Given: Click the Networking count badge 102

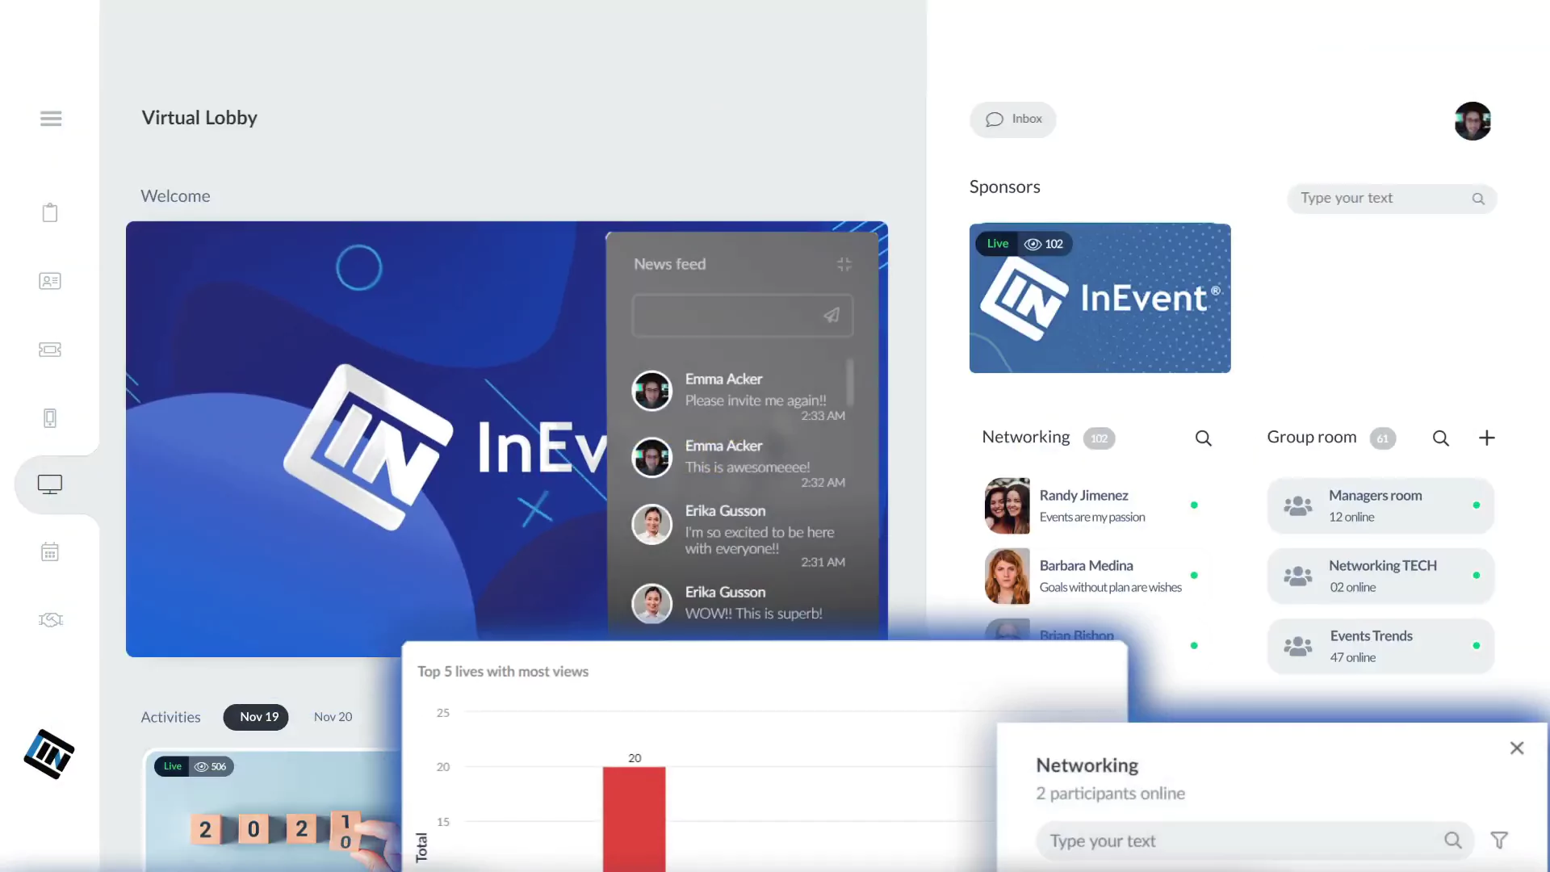Looking at the screenshot, I should pyautogui.click(x=1099, y=438).
